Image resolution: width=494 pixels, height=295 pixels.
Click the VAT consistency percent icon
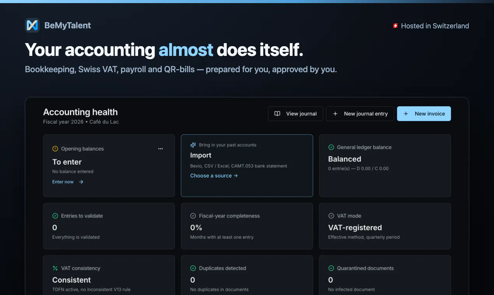[55, 268]
